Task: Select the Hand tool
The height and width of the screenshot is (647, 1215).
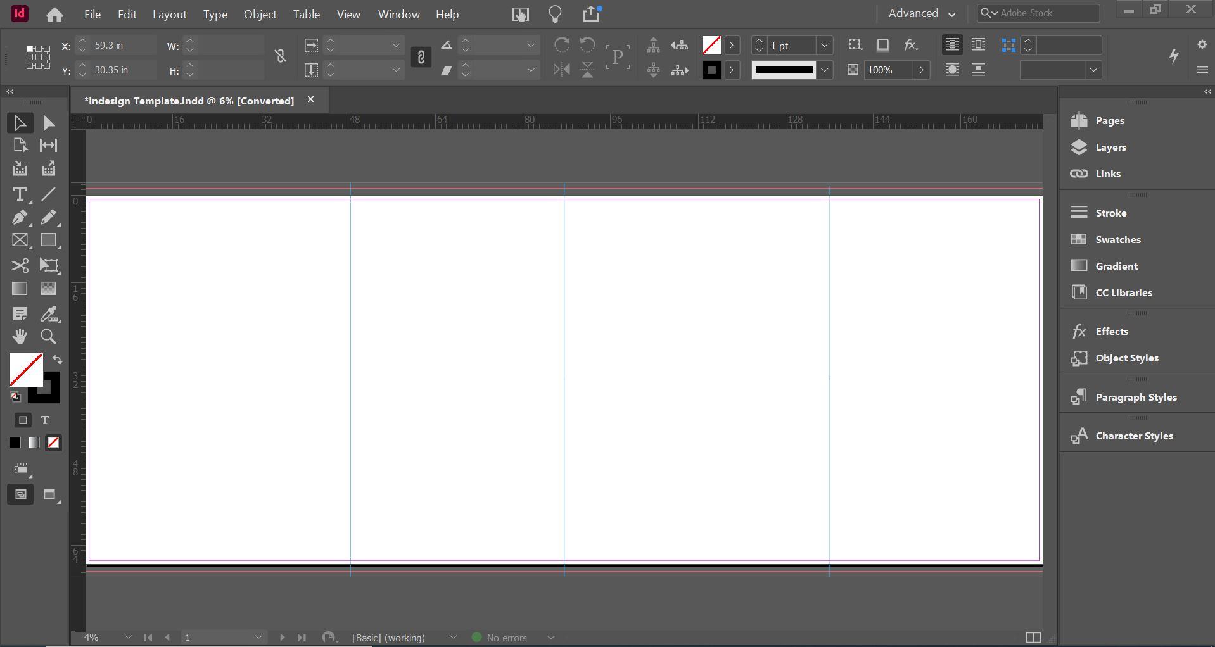Action: point(20,337)
